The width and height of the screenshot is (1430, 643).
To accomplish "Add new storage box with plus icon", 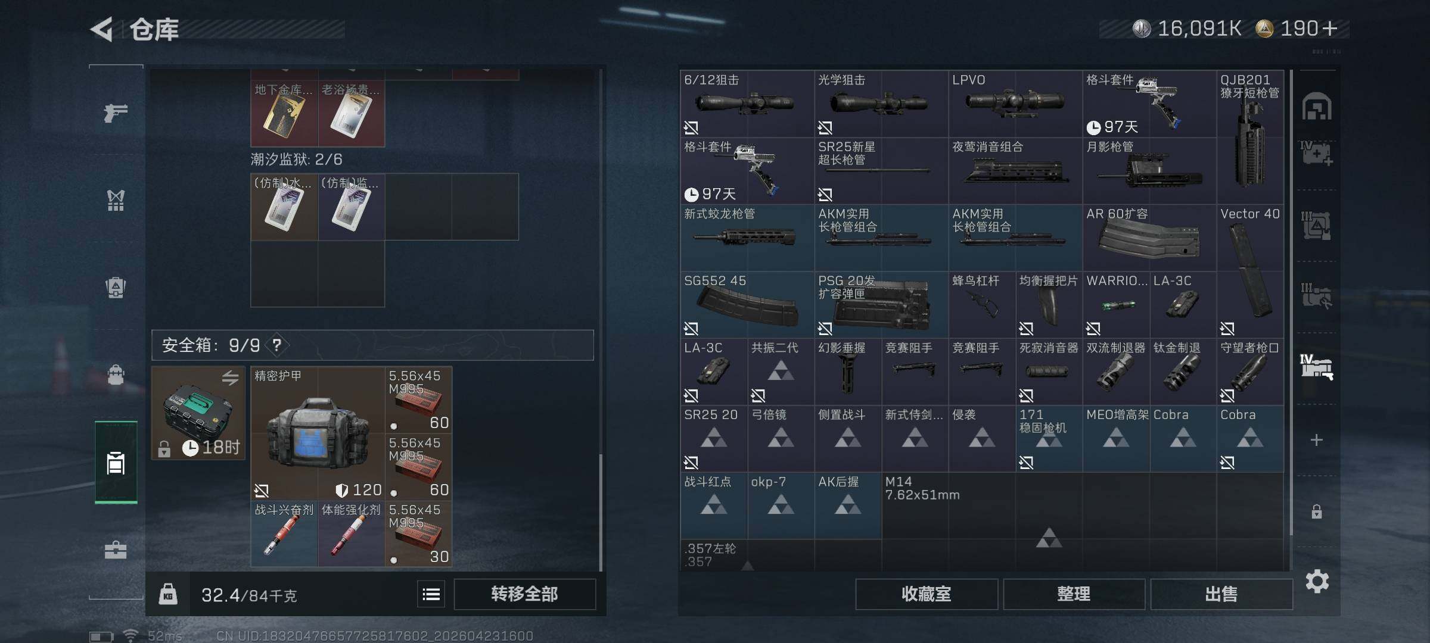I will pos(1317,440).
